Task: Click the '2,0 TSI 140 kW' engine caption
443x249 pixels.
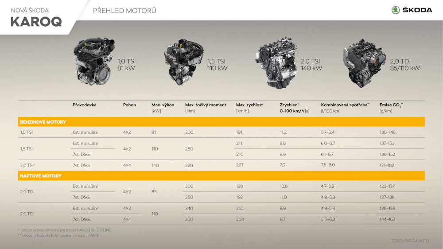Action: click(x=311, y=65)
